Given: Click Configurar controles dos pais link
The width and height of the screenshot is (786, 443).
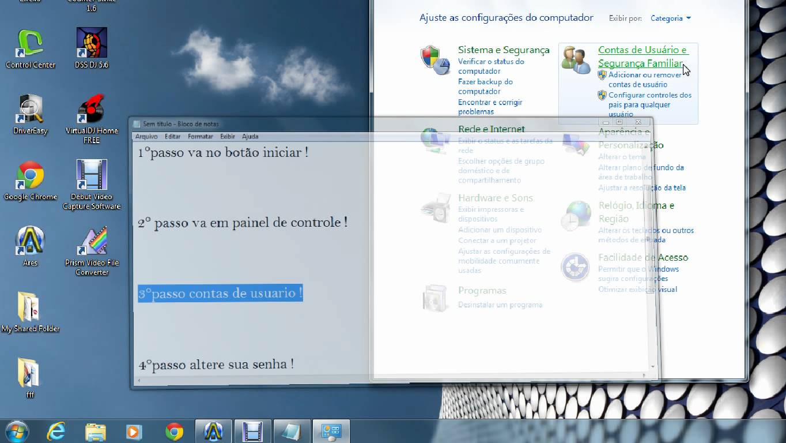Looking at the screenshot, I should click(650, 104).
